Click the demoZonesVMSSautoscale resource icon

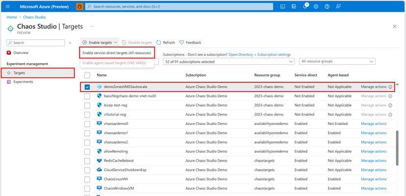[x=99, y=87]
